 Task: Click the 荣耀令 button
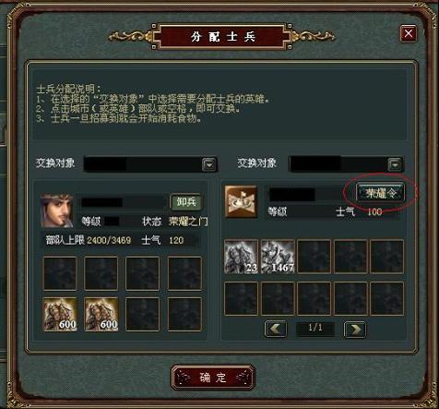(x=380, y=193)
